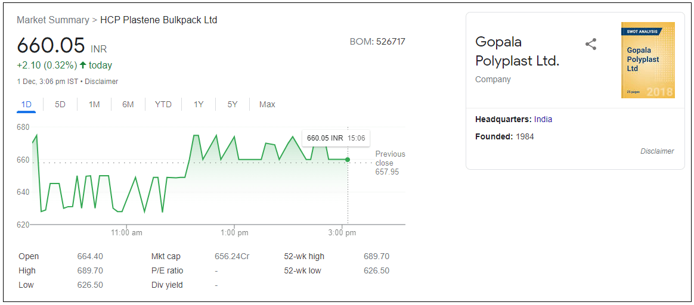Click the share icon beside Gopala Polyplast
Image resolution: width=694 pixels, height=305 pixels.
point(591,44)
